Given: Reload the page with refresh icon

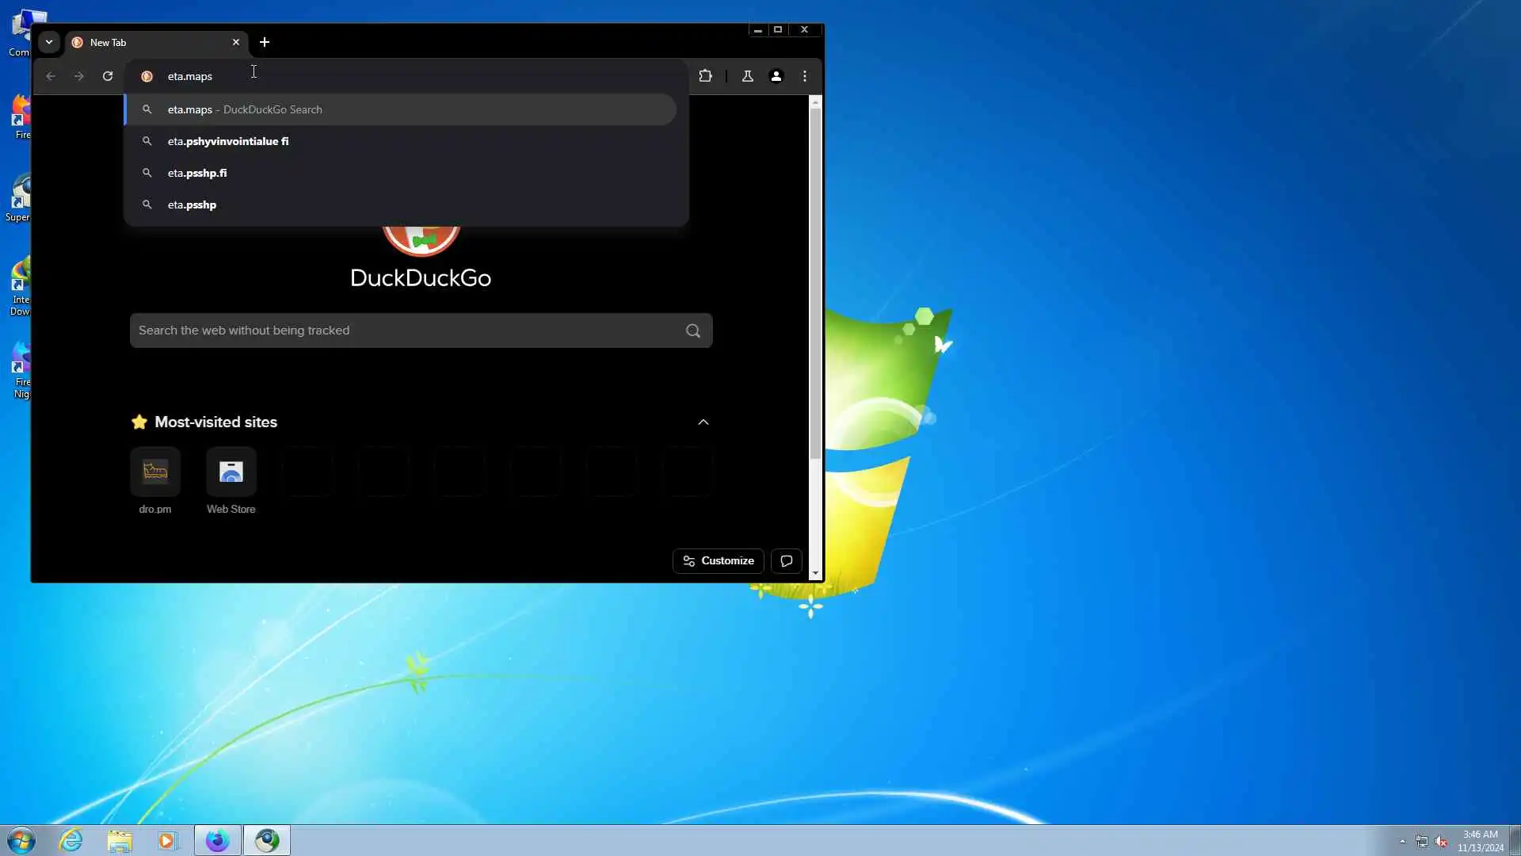Looking at the screenshot, I should [108, 76].
